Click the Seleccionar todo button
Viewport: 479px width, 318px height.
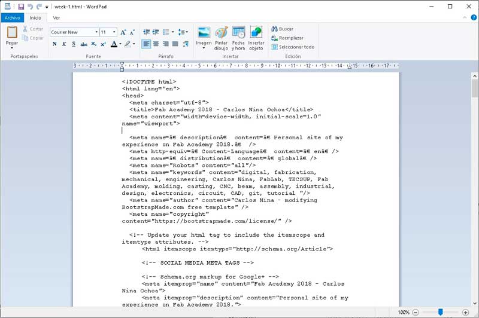293,47
